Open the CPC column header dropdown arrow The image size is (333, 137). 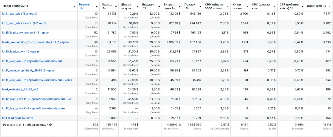tap(275, 6)
